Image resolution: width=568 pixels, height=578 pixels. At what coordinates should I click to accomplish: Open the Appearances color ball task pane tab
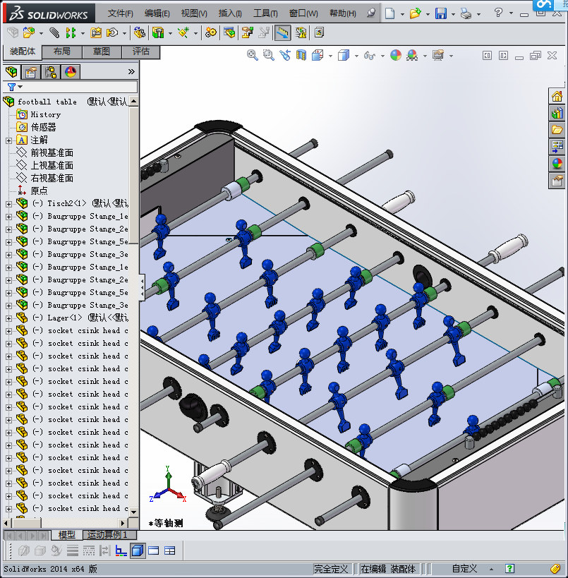pyautogui.click(x=557, y=163)
